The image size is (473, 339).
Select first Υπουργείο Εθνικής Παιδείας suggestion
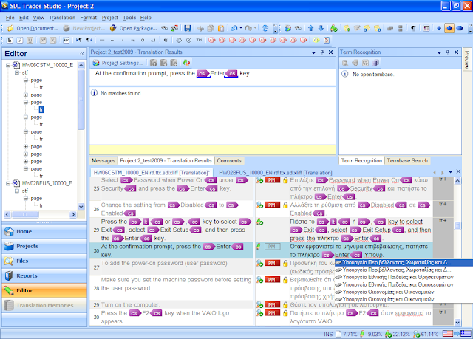(404, 277)
